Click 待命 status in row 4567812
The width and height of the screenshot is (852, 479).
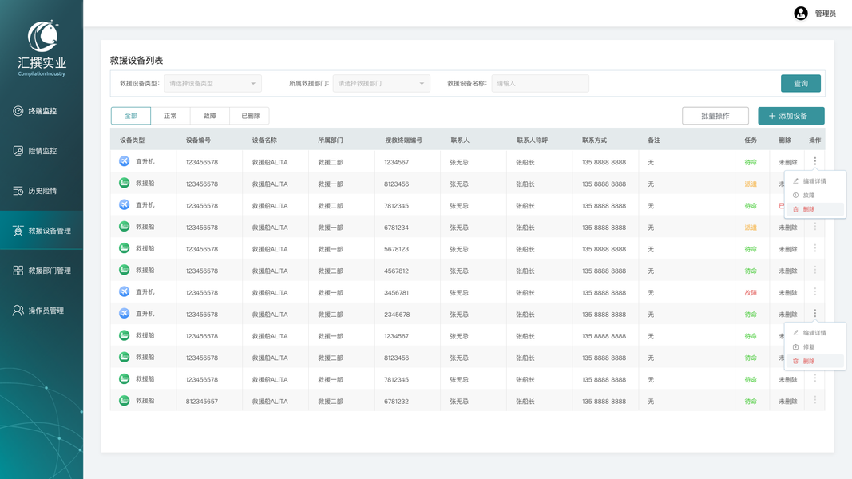pyautogui.click(x=751, y=271)
